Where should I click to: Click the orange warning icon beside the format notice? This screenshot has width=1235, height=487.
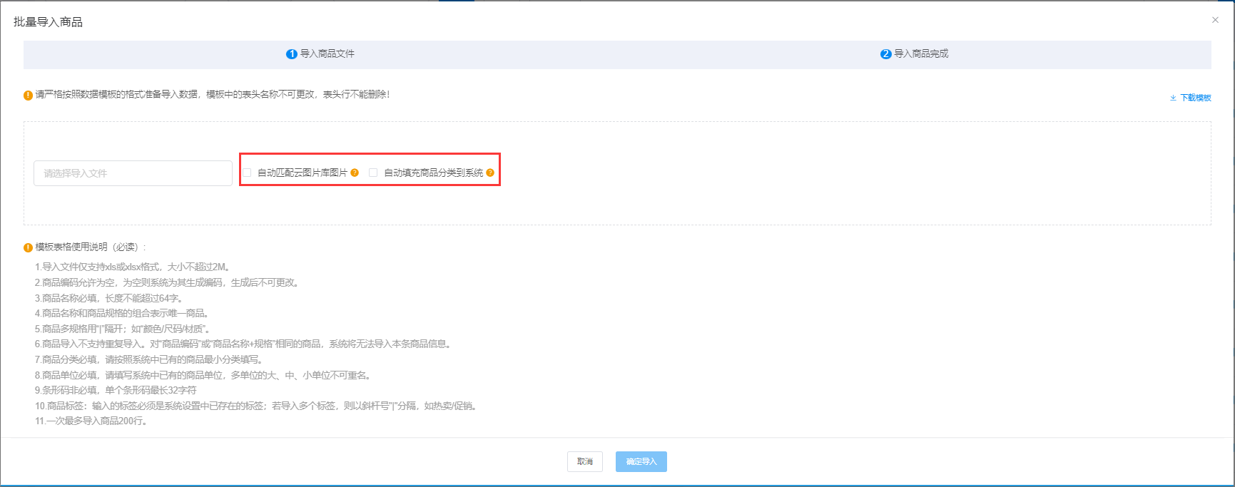click(x=29, y=95)
